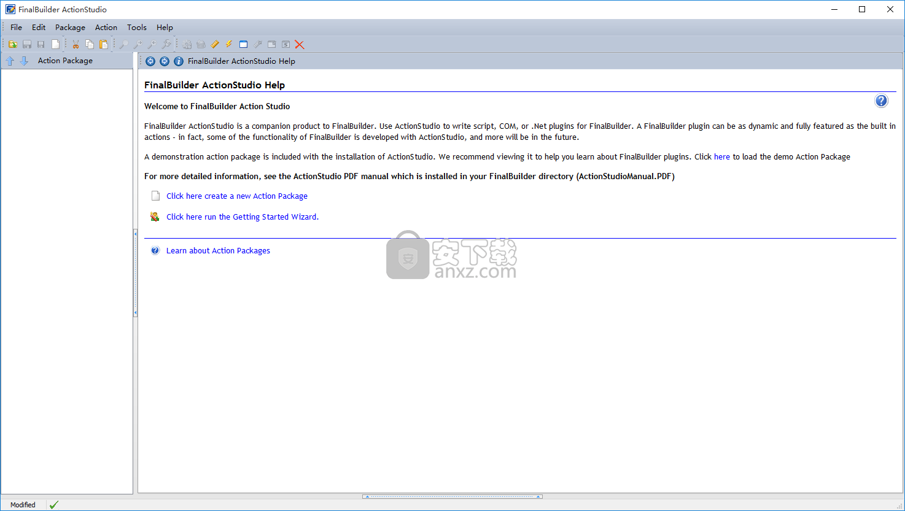
Task: Click the red X delete icon
Action: point(300,44)
